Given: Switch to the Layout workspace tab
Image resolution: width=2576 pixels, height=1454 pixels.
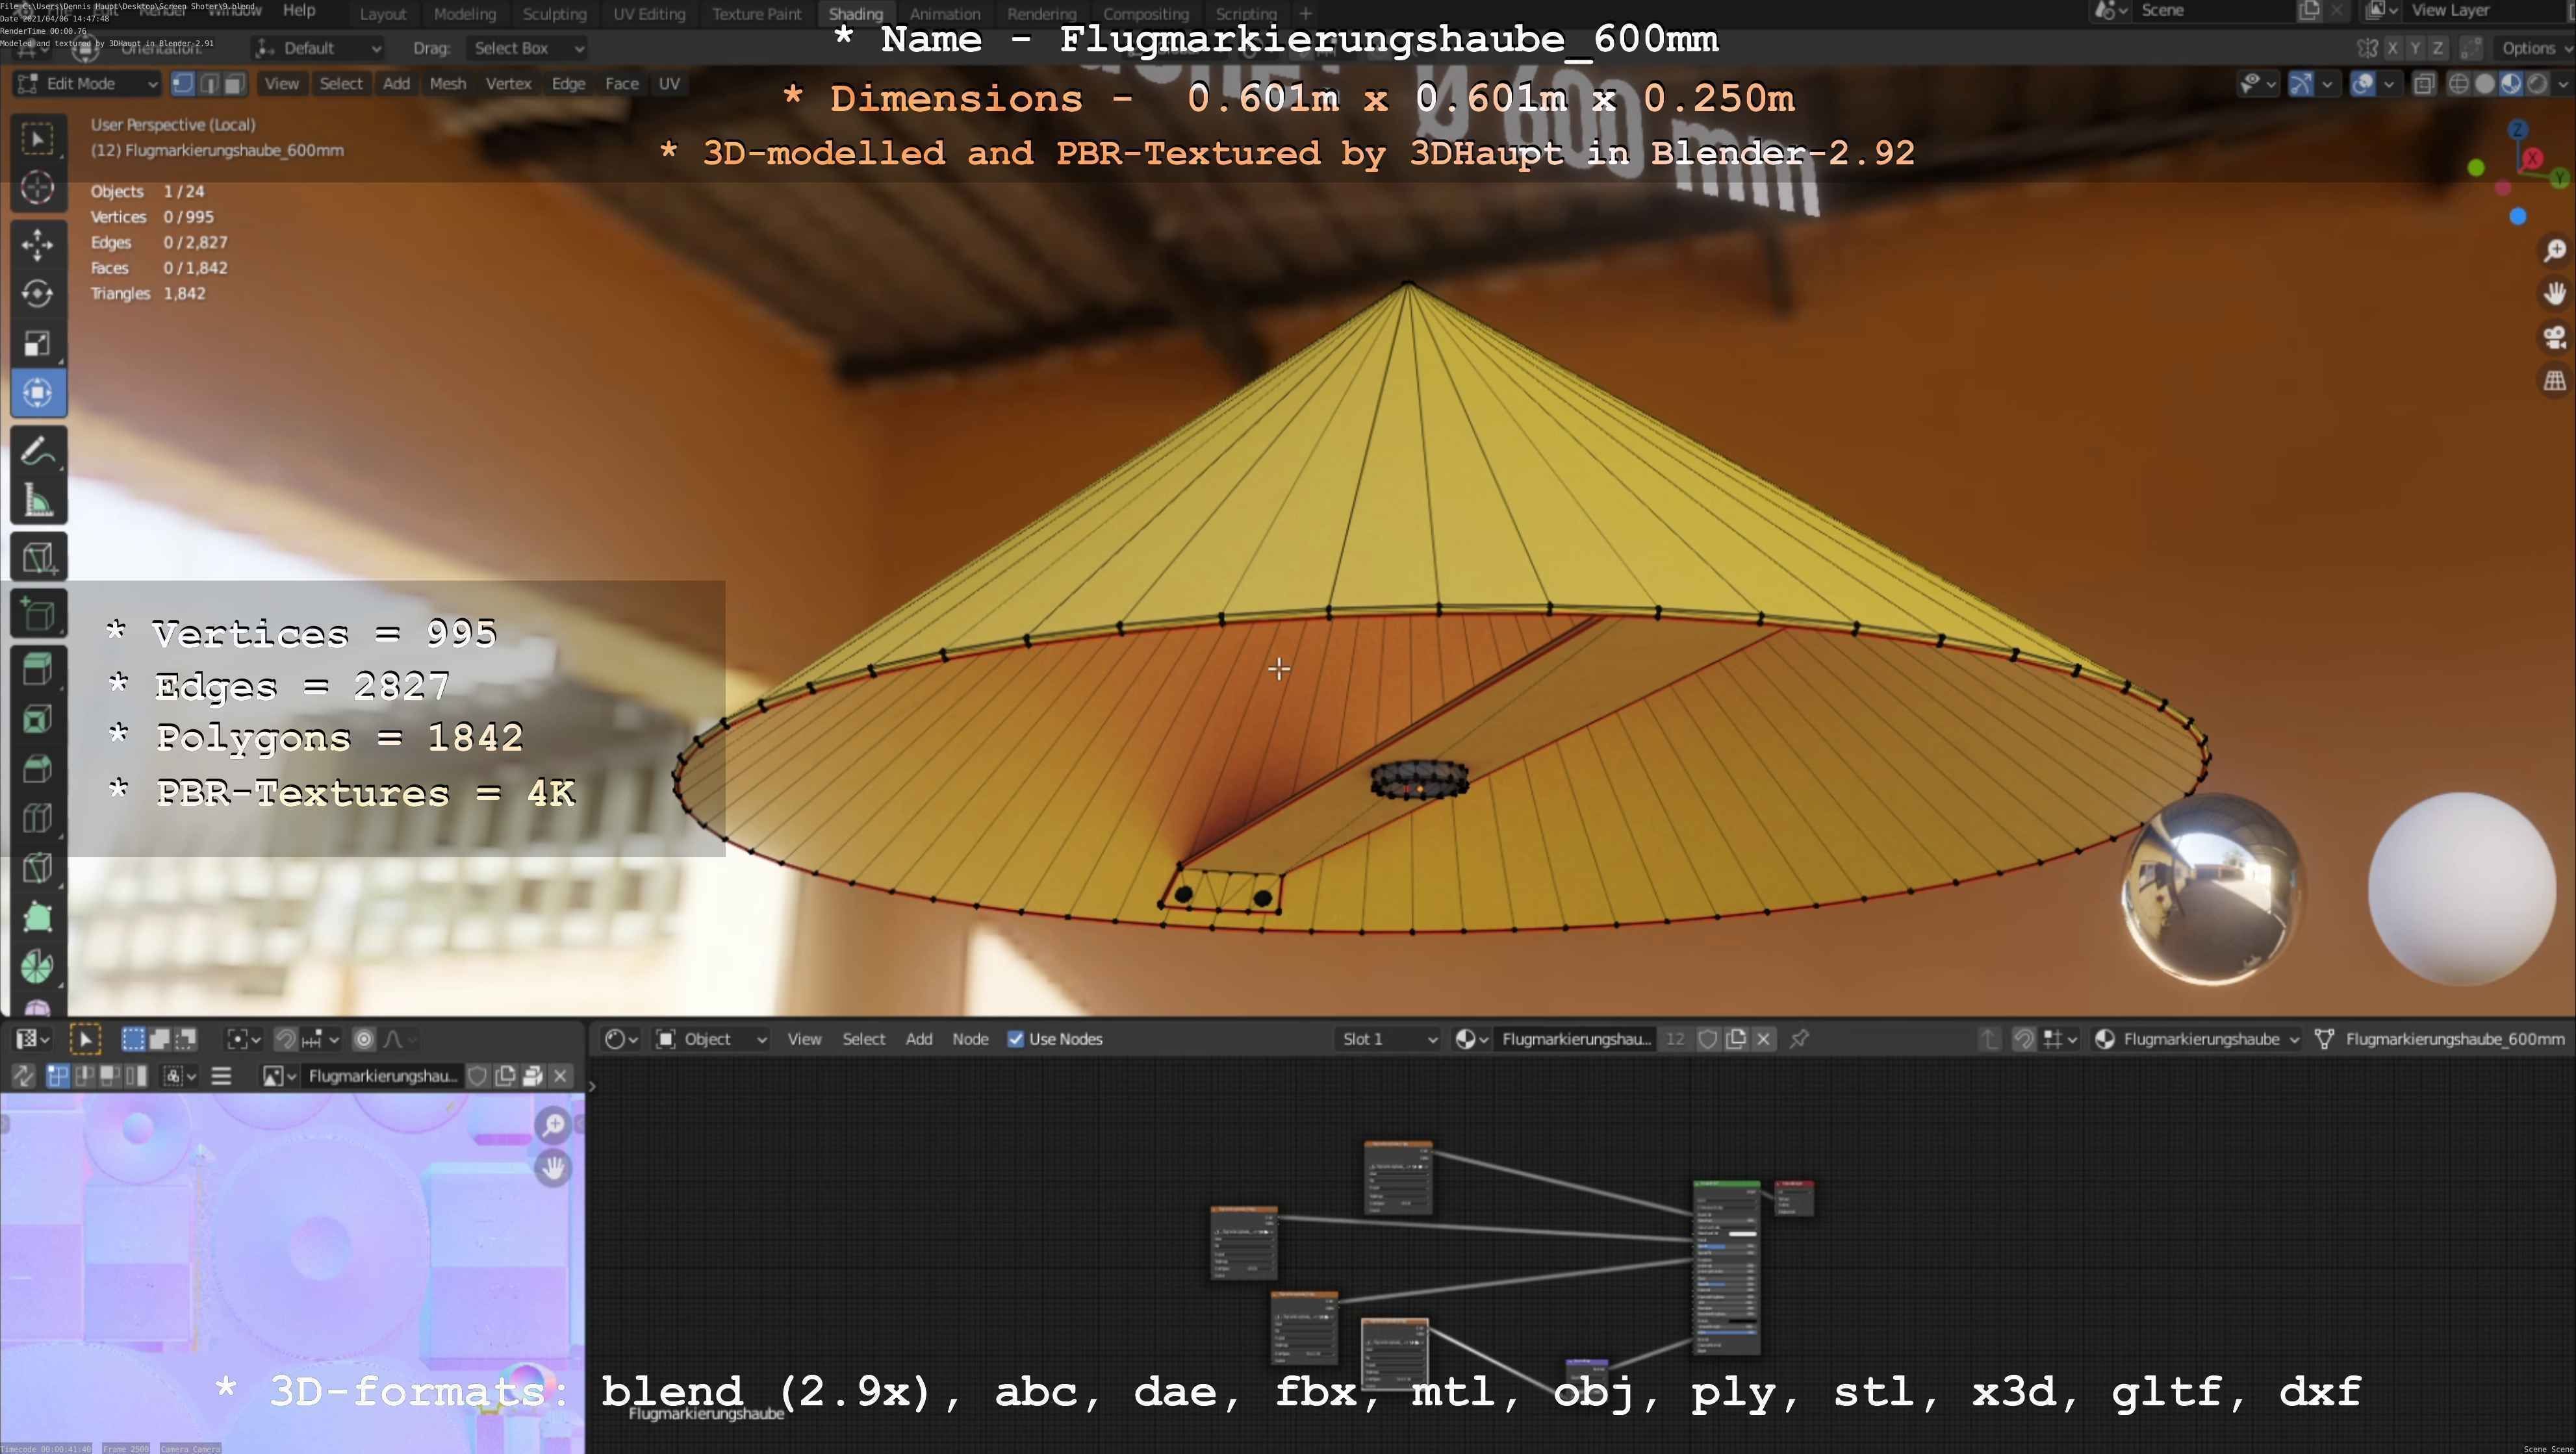Looking at the screenshot, I should pyautogui.click(x=383, y=14).
